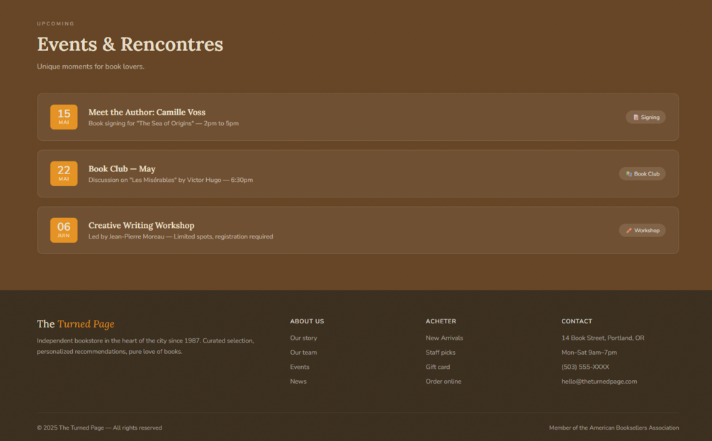Click the phone number (503) 555-XXXX
The width and height of the screenshot is (712, 441).
585,367
